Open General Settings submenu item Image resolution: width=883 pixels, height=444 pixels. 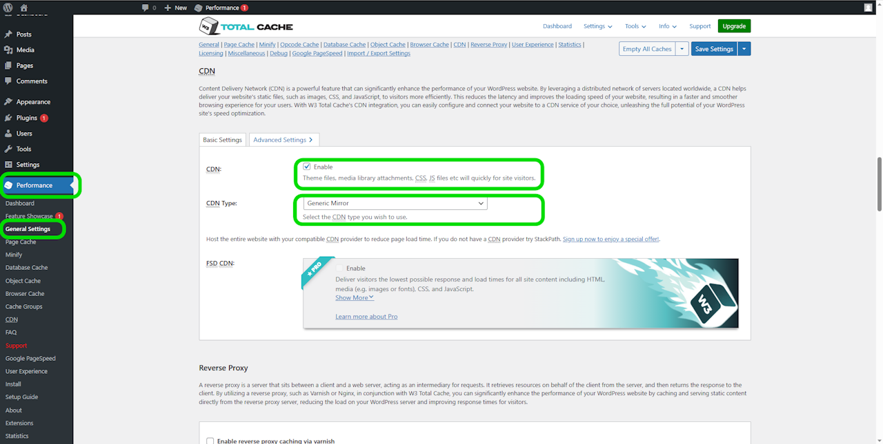(28, 229)
